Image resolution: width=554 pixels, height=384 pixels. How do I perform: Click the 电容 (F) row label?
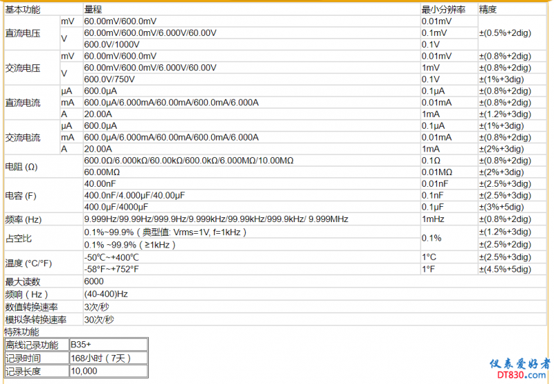21,196
